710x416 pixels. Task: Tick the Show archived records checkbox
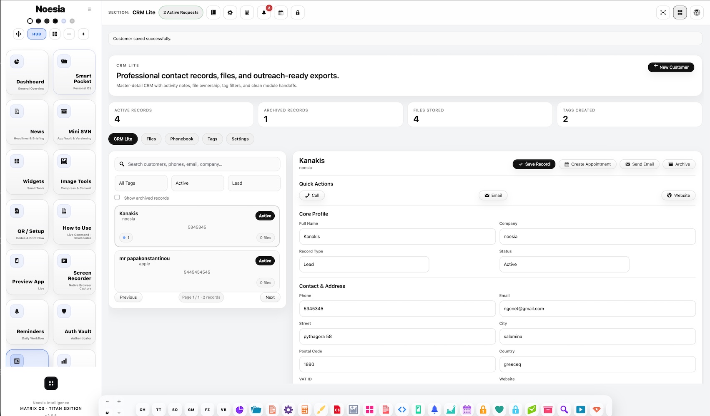click(x=117, y=198)
